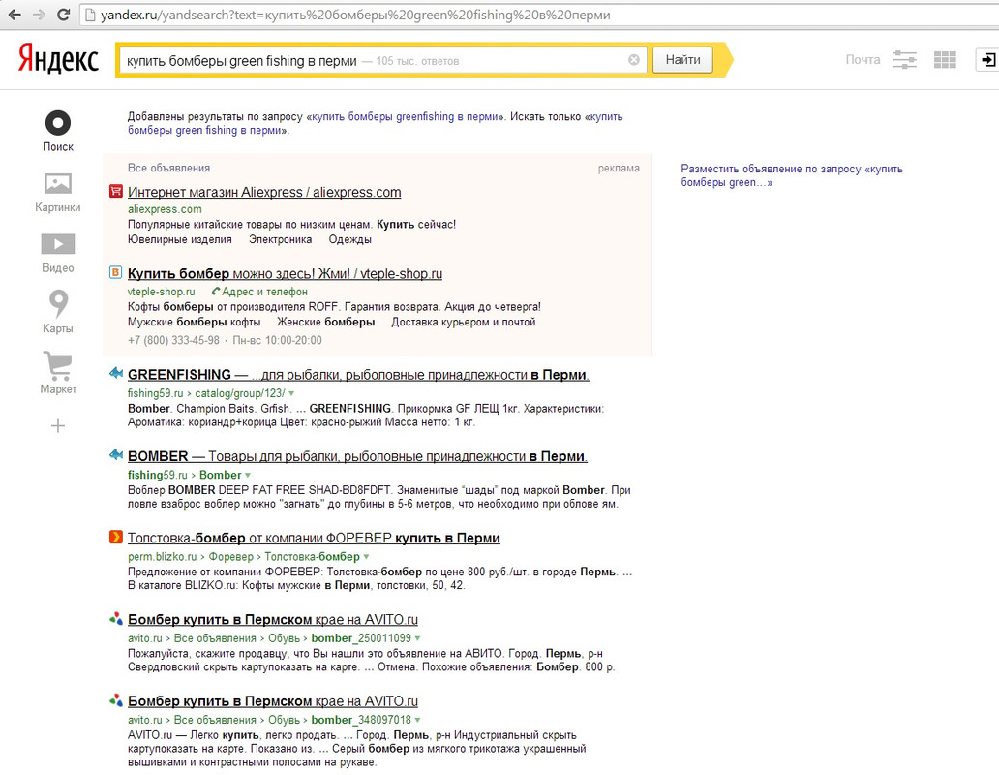Open the Электроника sitelink
The image size is (999, 775).
click(281, 239)
